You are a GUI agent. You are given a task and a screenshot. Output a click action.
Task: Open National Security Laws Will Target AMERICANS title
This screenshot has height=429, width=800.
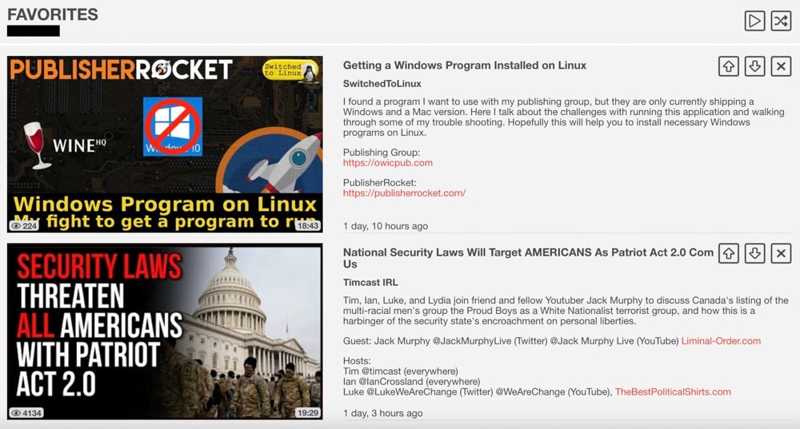pos(528,258)
